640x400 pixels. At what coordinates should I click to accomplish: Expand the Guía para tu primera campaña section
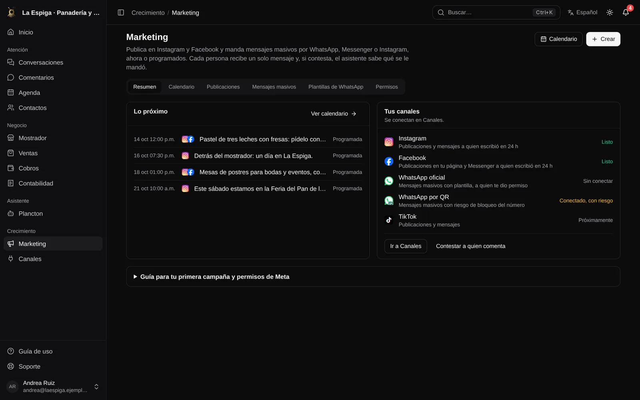[373, 277]
